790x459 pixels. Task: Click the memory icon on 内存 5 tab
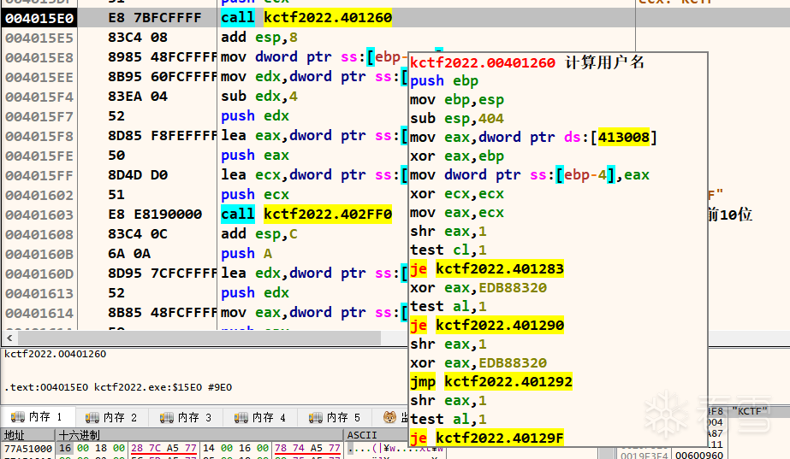point(315,418)
